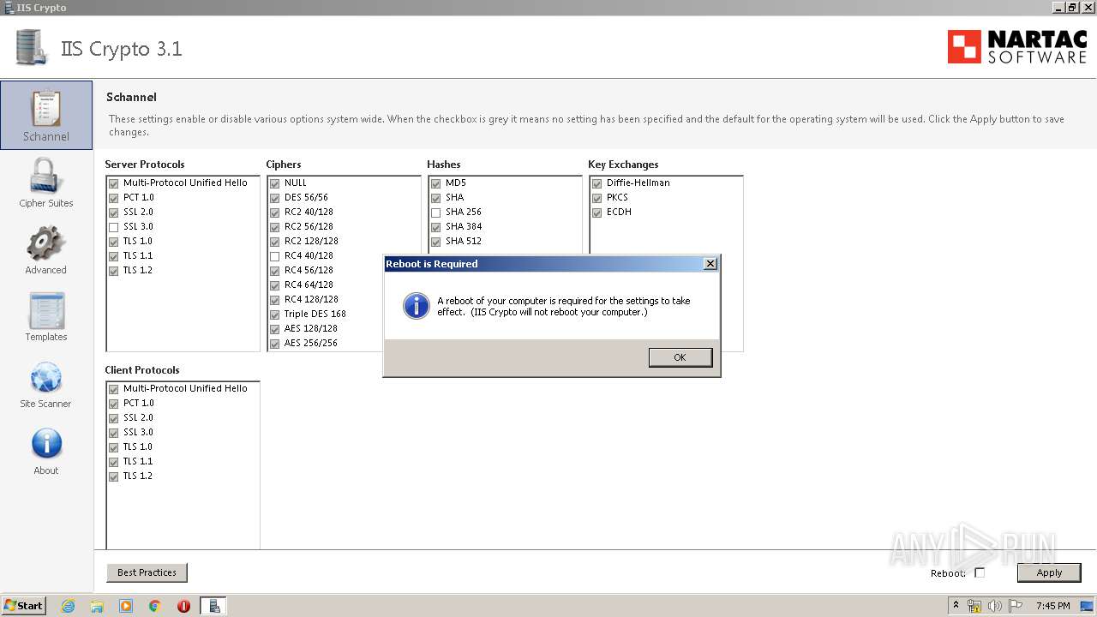Toggle the PKCS key exchange checkbox

pos(596,198)
